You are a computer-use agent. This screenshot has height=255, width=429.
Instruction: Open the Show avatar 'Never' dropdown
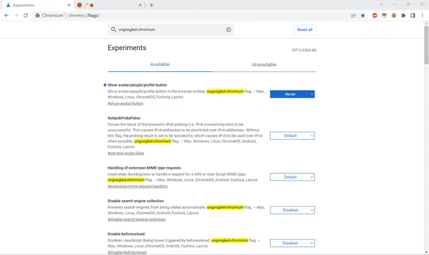click(292, 94)
